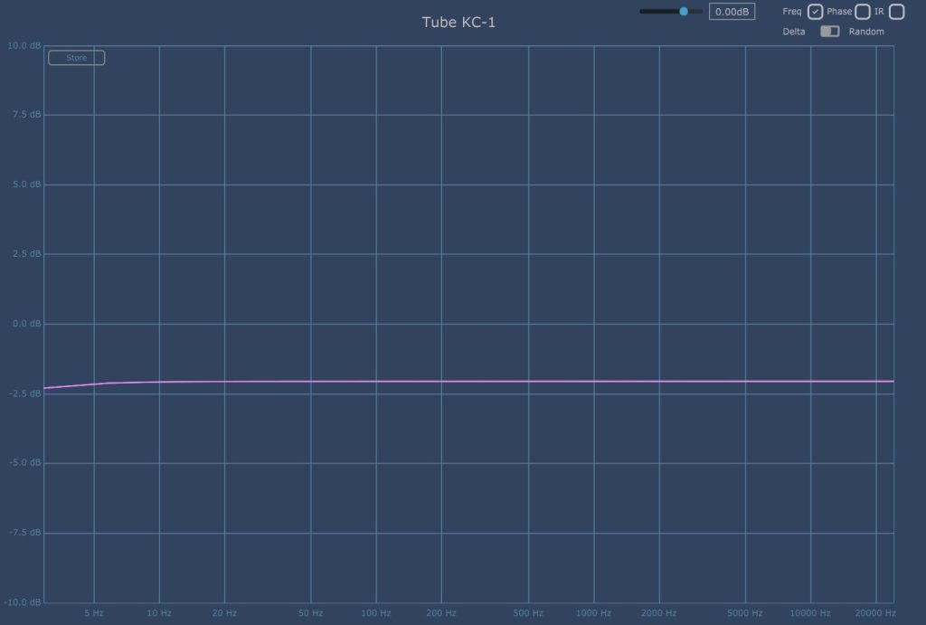
Task: Click the 0.00dB gain value field
Action: (732, 12)
